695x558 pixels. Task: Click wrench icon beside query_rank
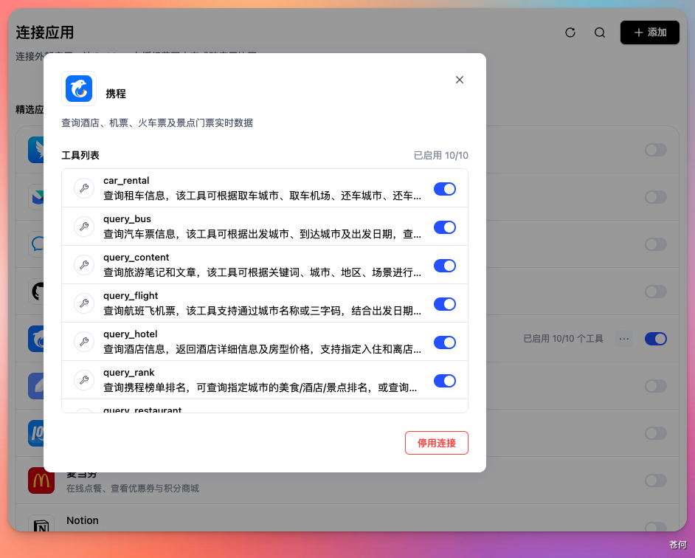pyautogui.click(x=84, y=380)
